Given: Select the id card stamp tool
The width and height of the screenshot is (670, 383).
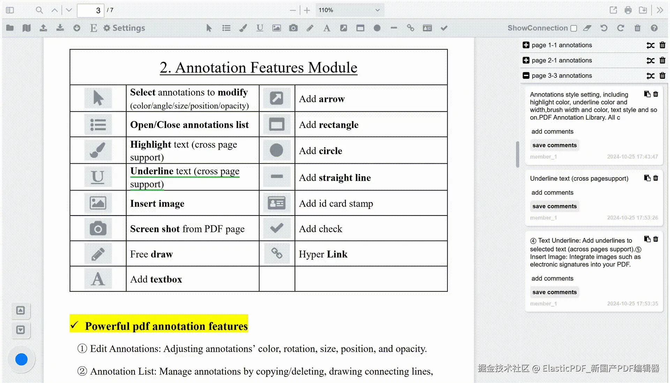Looking at the screenshot, I should [x=427, y=28].
